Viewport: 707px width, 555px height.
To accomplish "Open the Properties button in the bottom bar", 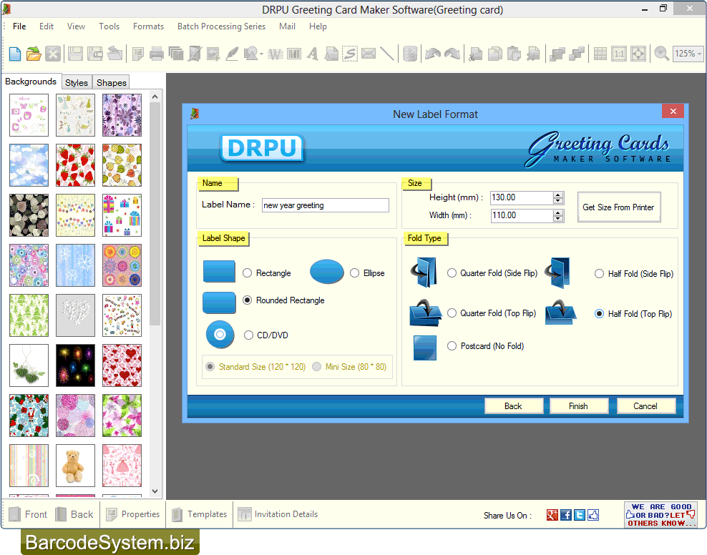I will click(132, 514).
